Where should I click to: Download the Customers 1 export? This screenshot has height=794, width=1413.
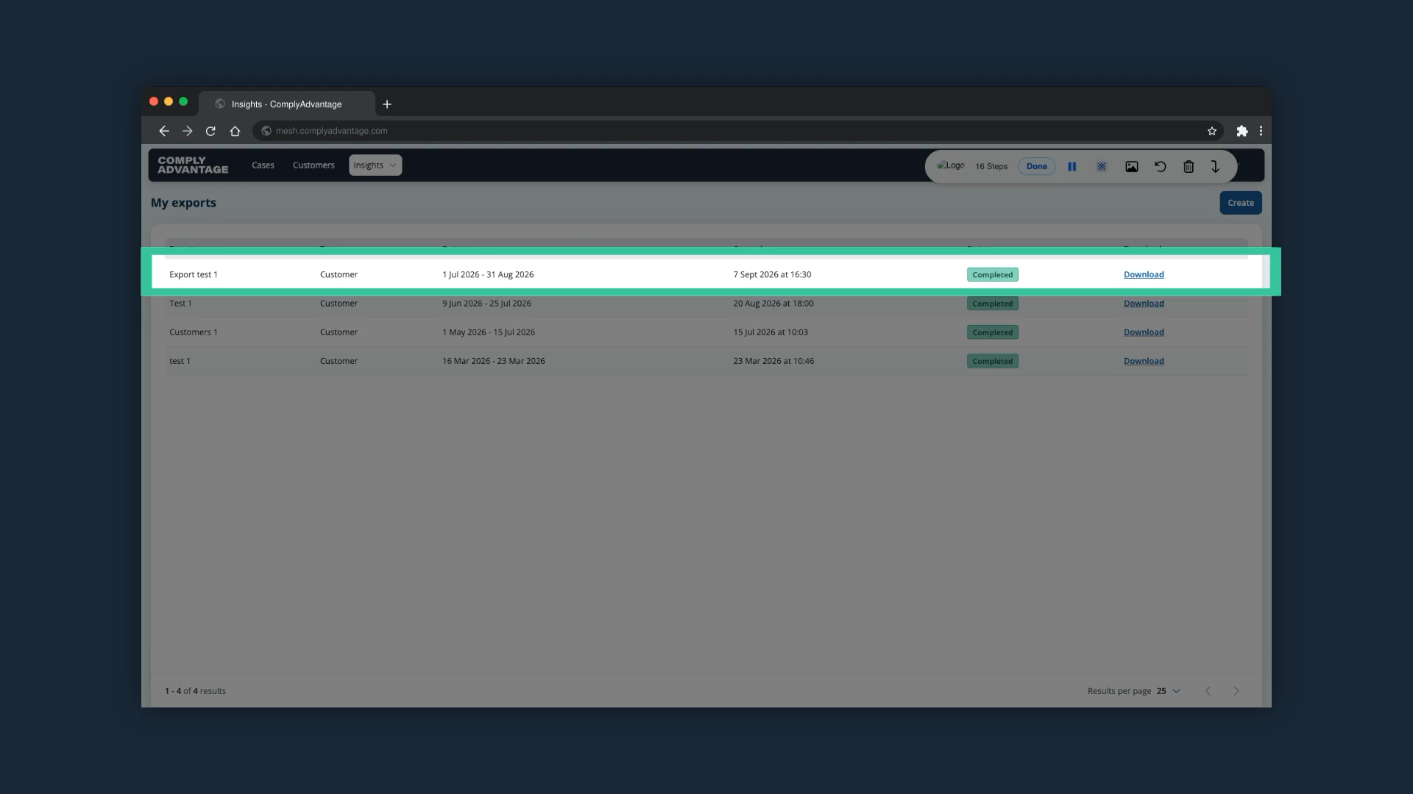(x=1144, y=332)
